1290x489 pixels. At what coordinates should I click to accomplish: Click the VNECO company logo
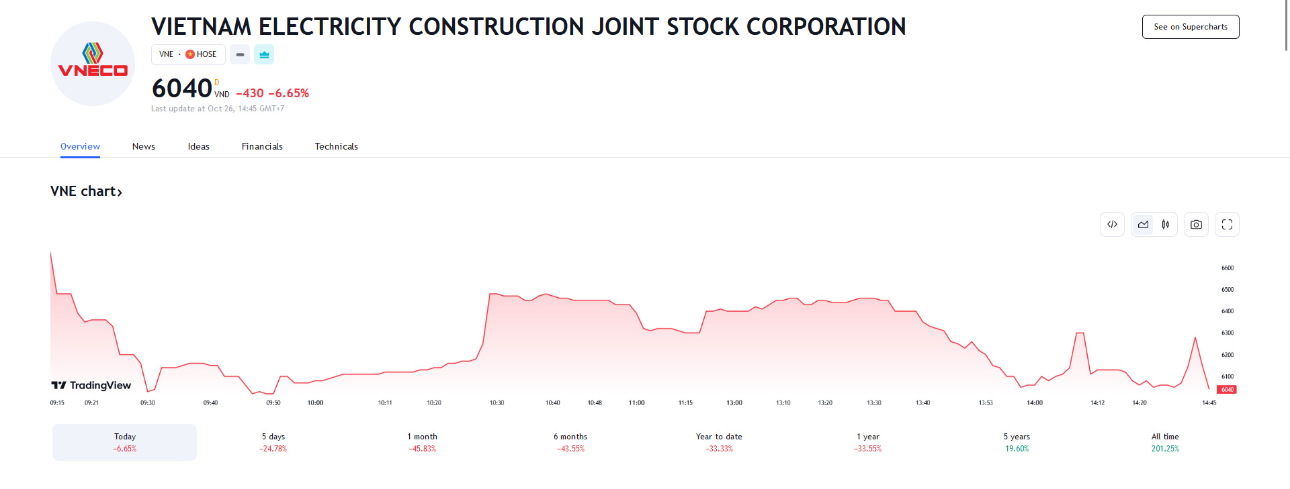click(x=93, y=64)
